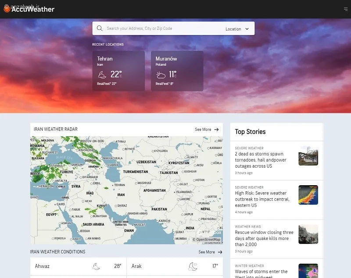The image size is (351, 278).
Task: Open the Ahwaz weather conditions row
Action: 78,266
